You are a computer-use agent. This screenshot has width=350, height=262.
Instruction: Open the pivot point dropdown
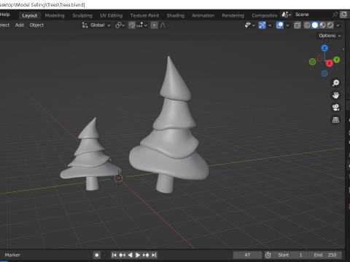(x=120, y=25)
